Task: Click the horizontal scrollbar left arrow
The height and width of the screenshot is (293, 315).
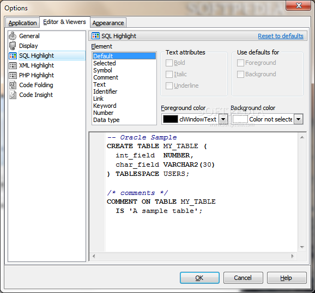Action: click(94, 256)
